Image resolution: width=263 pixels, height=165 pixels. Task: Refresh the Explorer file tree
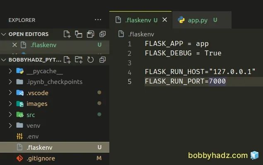(90, 60)
